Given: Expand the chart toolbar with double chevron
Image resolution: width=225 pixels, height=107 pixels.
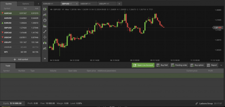Looking at the screenshot, I should click(x=45, y=58).
